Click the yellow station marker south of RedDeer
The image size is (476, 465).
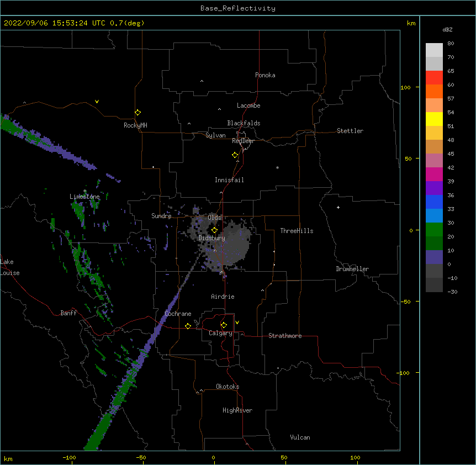pyautogui.click(x=235, y=155)
